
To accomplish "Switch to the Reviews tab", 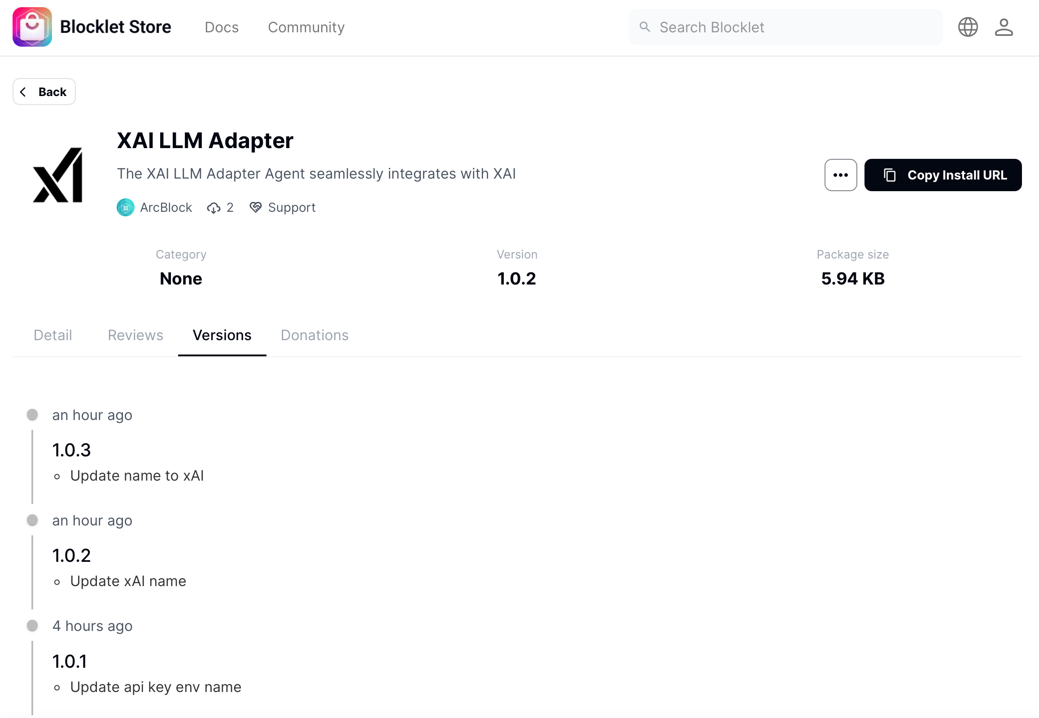I will 135,335.
